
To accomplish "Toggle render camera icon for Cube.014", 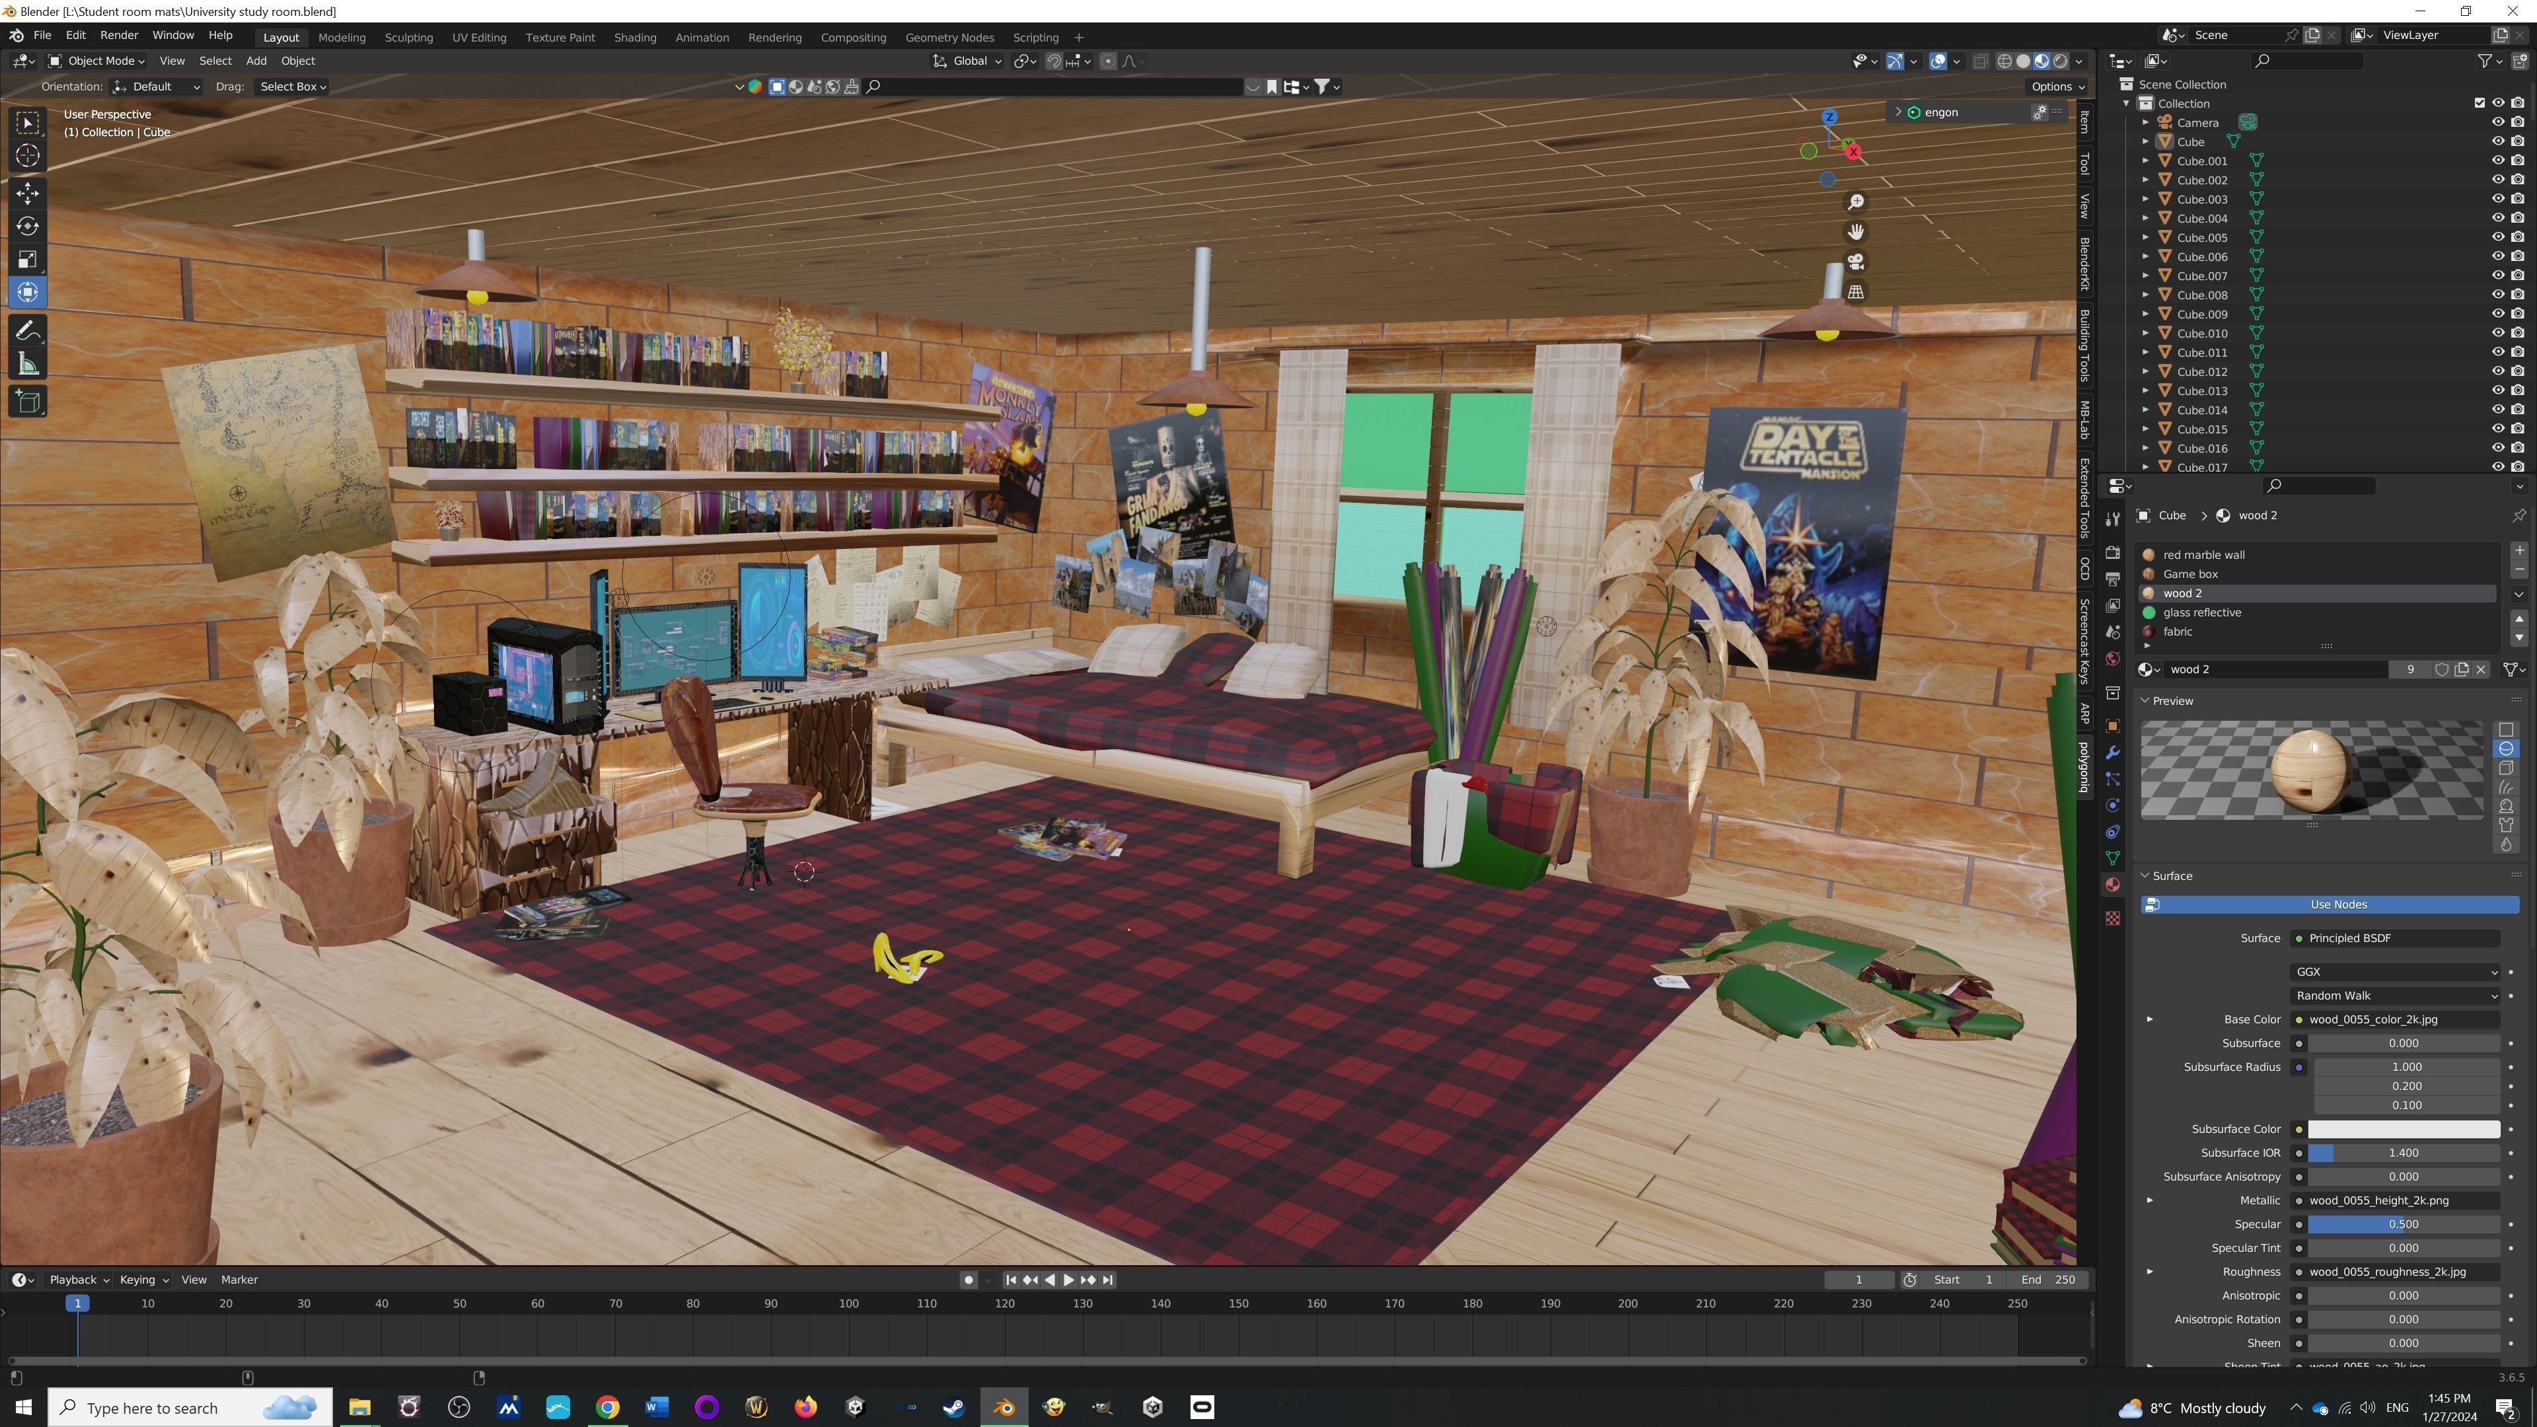I will (x=2519, y=410).
